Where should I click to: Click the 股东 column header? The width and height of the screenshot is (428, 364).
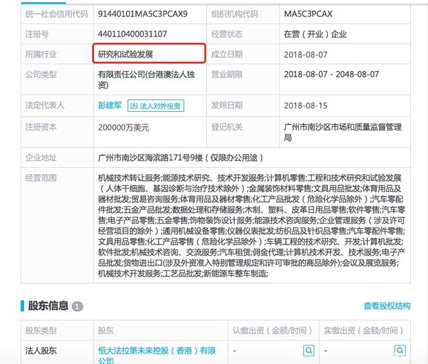106,330
